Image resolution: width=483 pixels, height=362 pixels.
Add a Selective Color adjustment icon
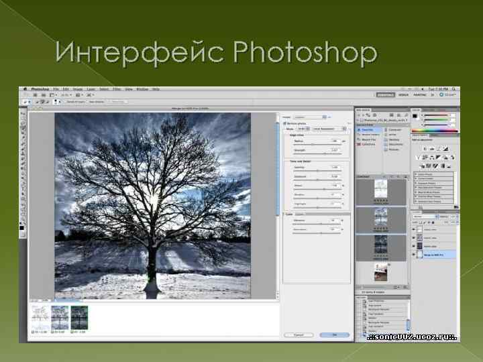click(x=449, y=166)
